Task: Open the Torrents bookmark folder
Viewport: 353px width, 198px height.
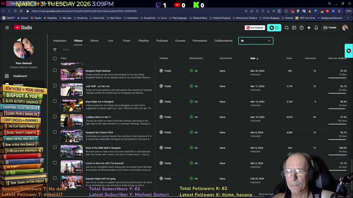Action: tap(287, 18)
